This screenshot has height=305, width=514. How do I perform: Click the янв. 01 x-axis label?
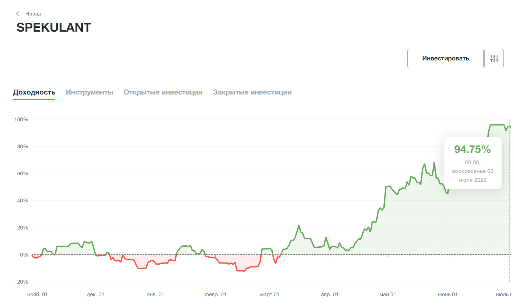coord(155,294)
